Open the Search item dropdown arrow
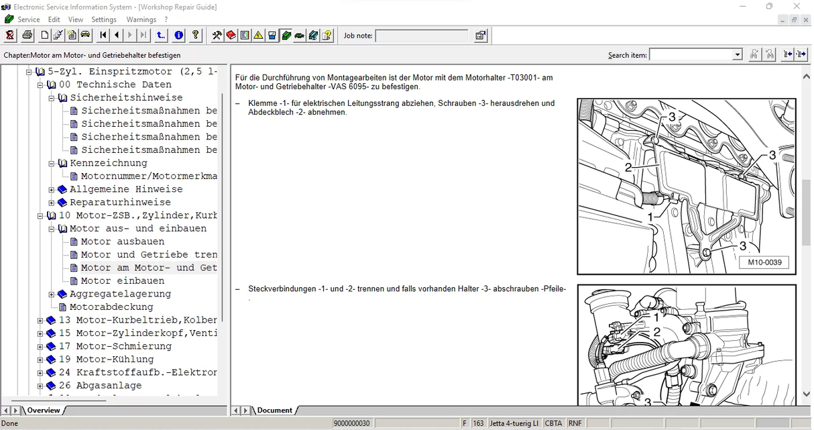The image size is (814, 430). (x=738, y=55)
